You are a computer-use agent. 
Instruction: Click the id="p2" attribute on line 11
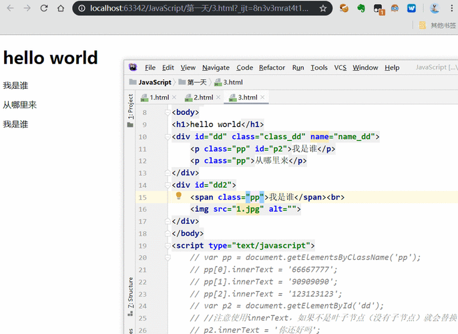pos(271,149)
